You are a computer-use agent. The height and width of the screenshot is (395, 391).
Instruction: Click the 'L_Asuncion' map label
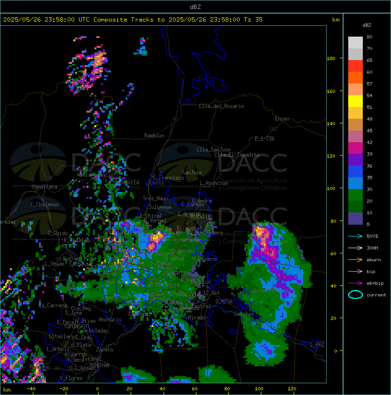214,183
